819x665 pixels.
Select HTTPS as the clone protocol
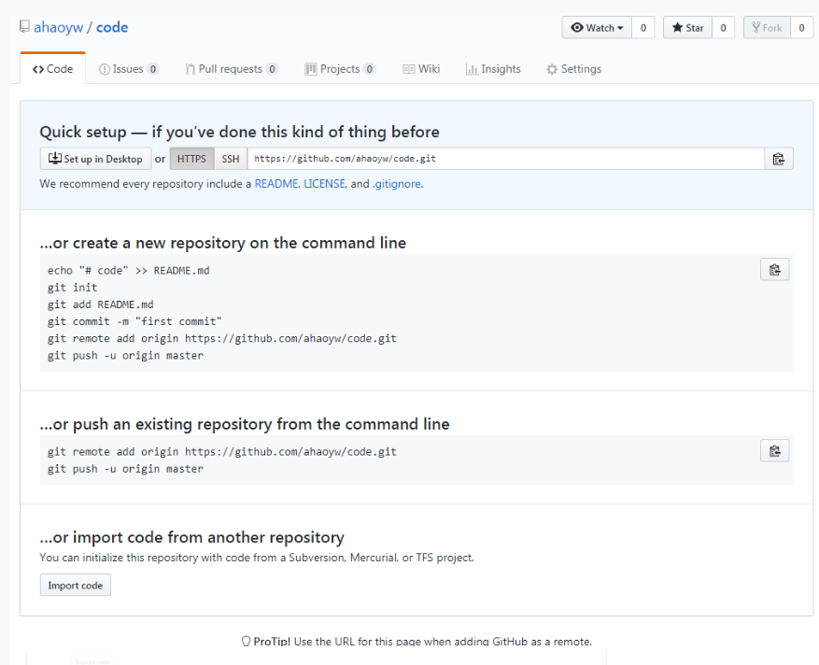(x=191, y=159)
